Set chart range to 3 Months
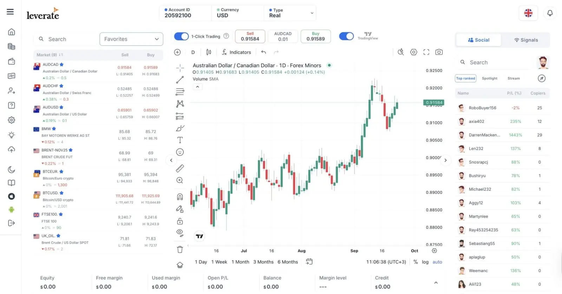 pyautogui.click(x=263, y=262)
